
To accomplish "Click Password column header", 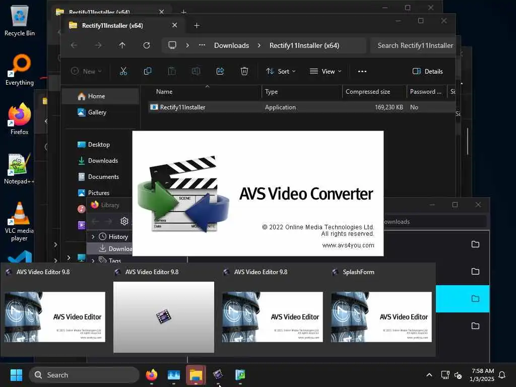I will point(427,92).
